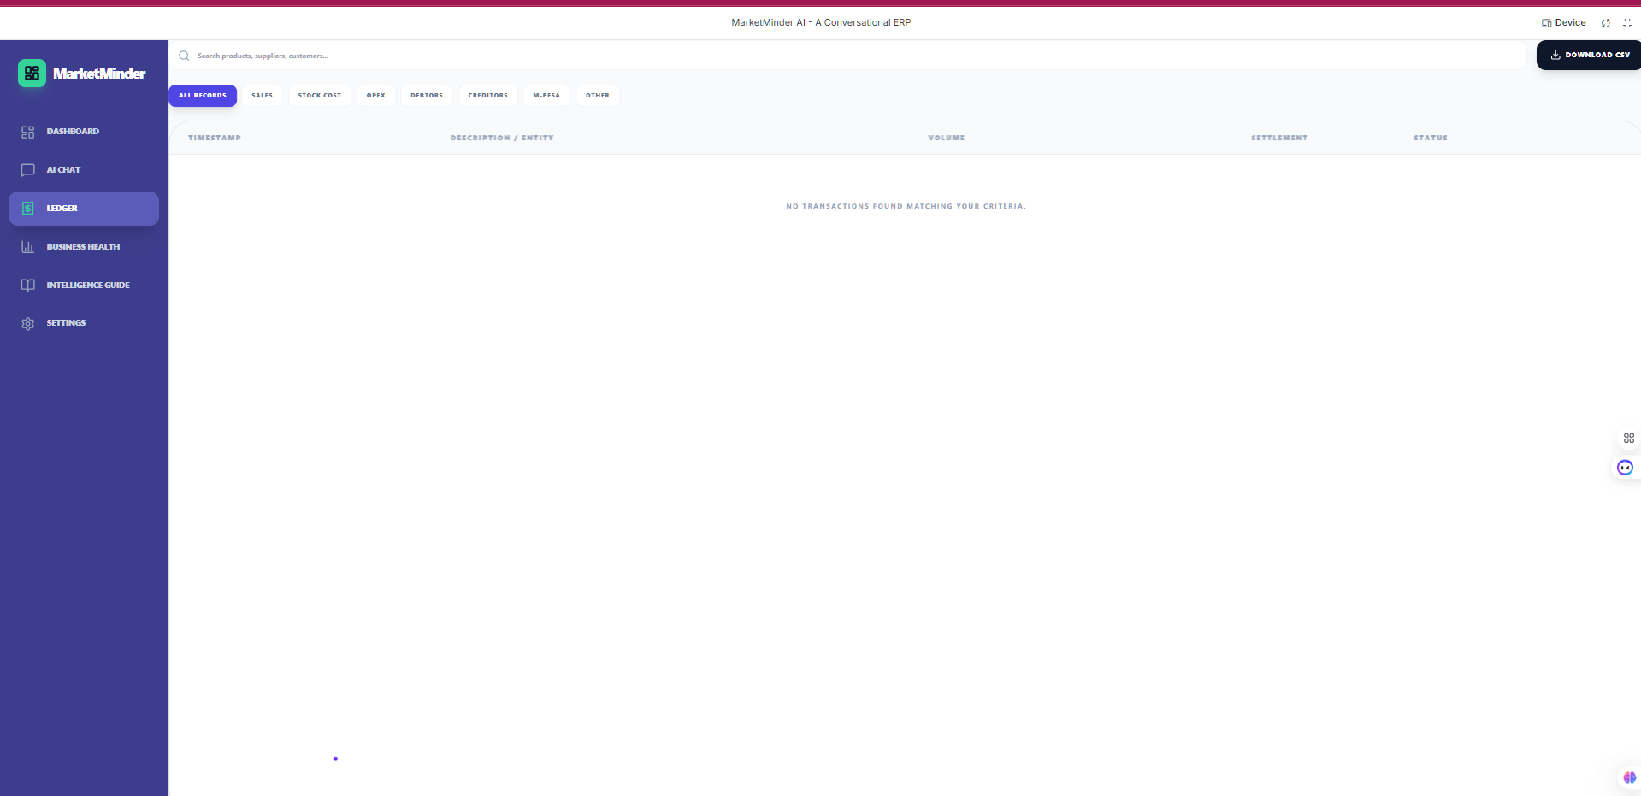The width and height of the screenshot is (1641, 796).
Task: Click the fullscreen expand icon in top bar
Action: [x=1627, y=23]
